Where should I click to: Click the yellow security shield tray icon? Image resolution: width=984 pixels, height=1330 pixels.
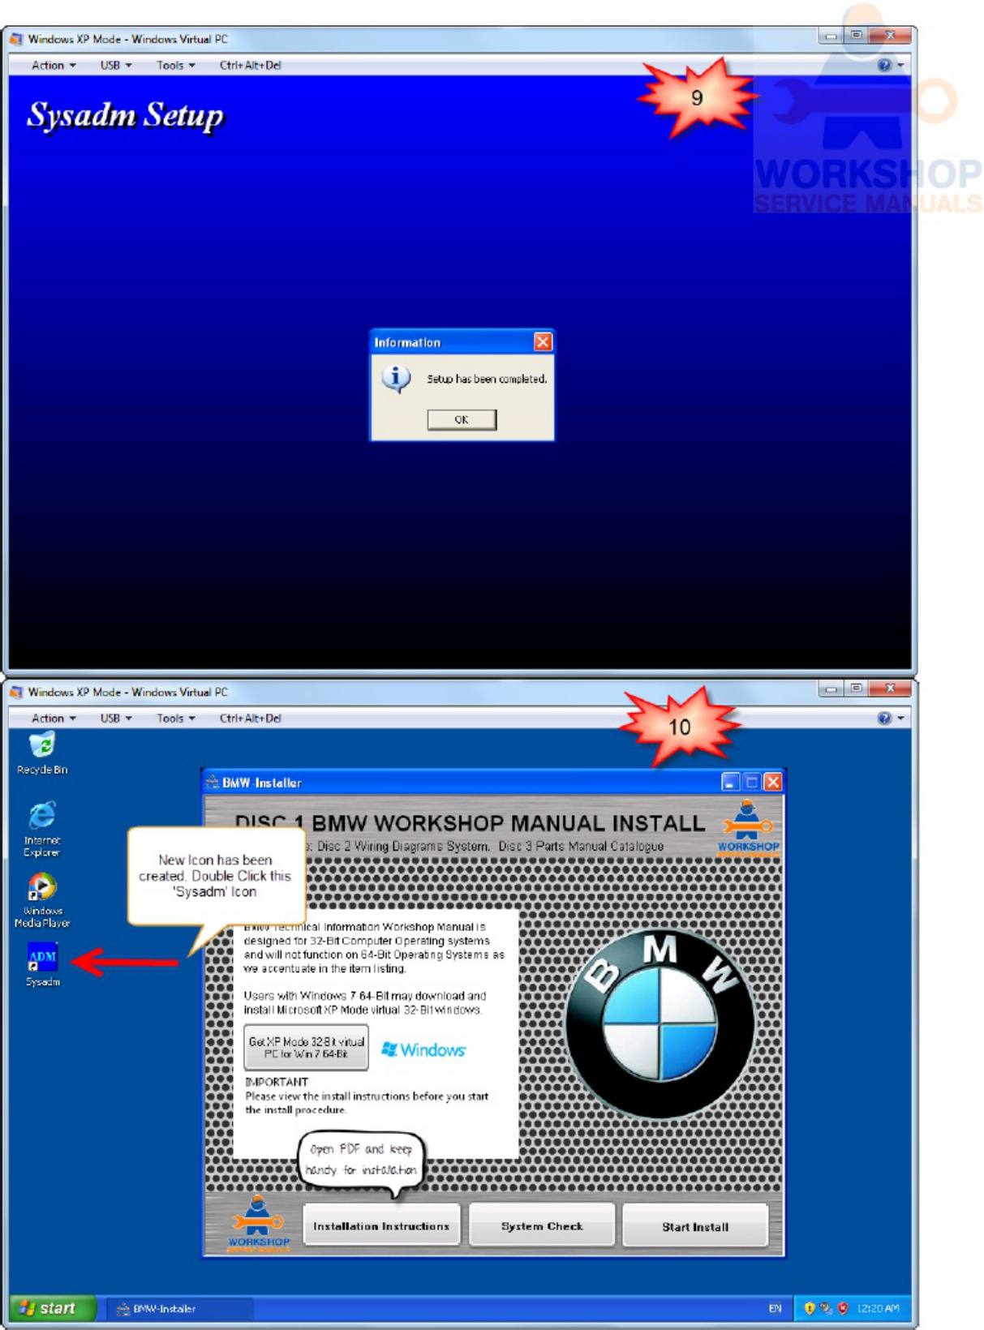[809, 1308]
